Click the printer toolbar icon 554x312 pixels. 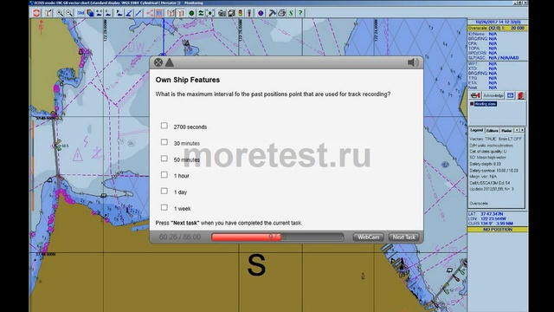click(x=281, y=13)
